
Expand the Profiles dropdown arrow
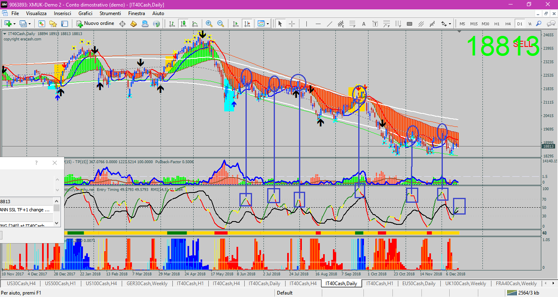(29, 24)
